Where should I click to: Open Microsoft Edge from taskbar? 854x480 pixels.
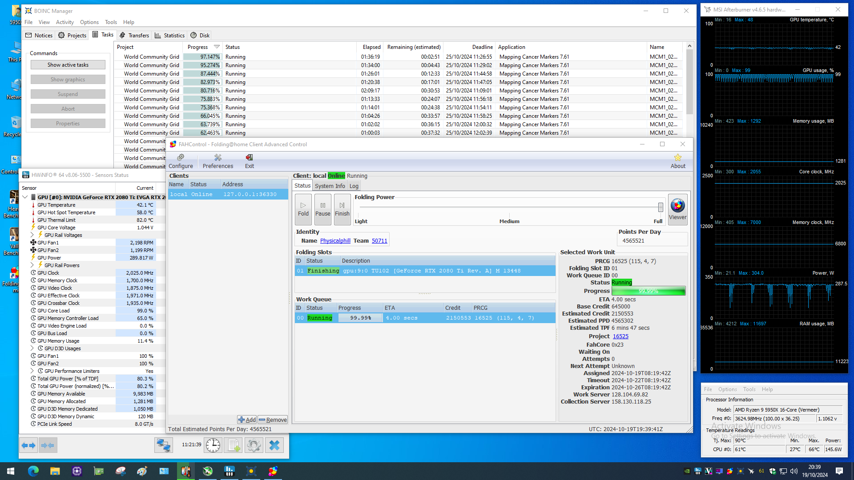33,471
